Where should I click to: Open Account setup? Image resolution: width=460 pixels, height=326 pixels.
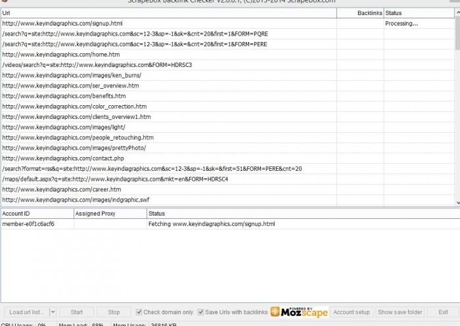point(352,312)
